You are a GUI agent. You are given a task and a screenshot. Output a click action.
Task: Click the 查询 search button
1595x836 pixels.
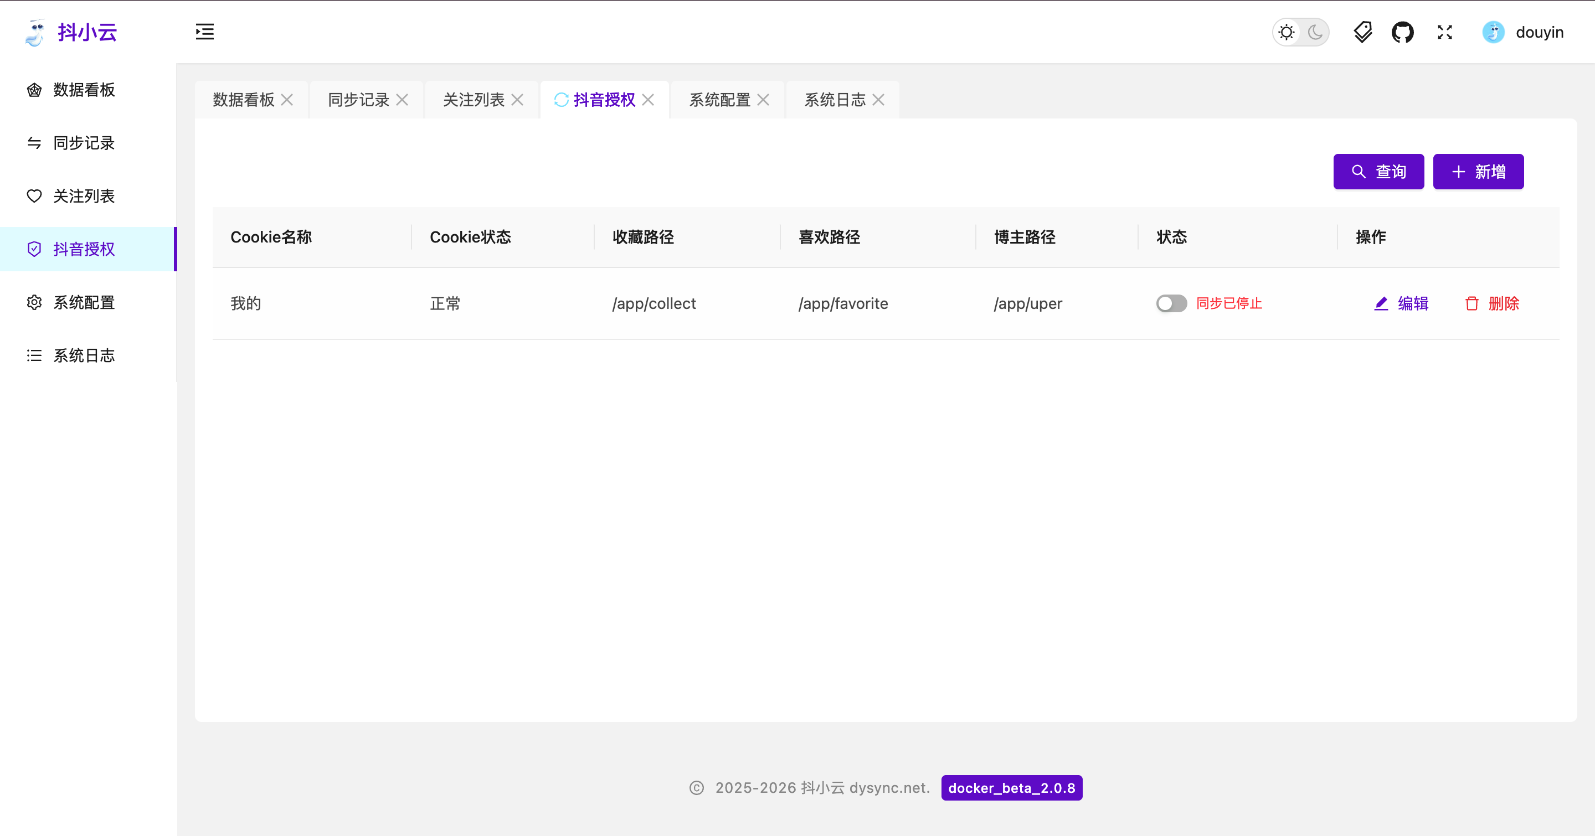pyautogui.click(x=1378, y=172)
